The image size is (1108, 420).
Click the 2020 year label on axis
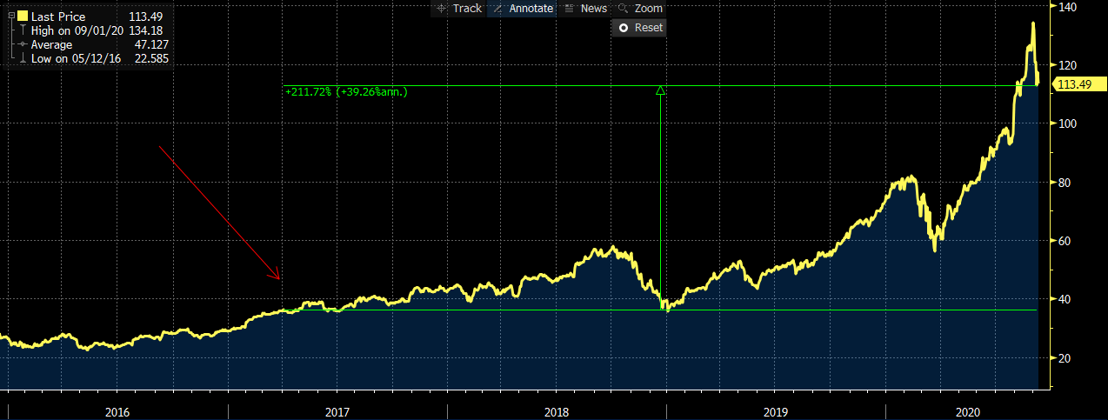pos(968,412)
